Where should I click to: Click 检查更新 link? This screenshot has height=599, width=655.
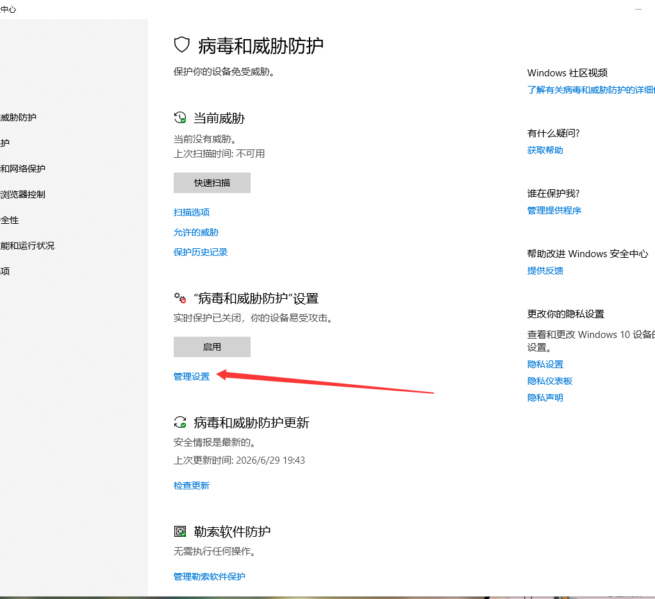[x=192, y=485]
